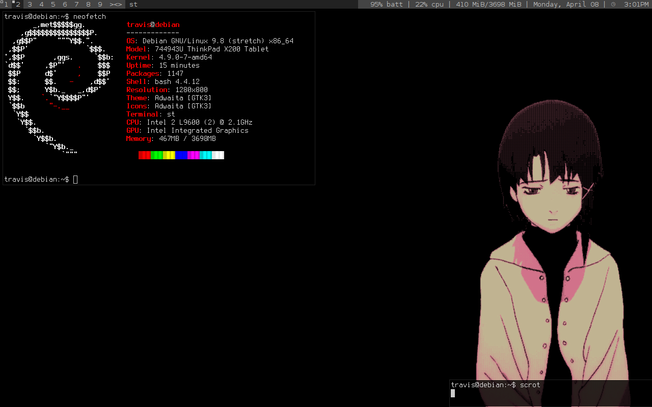Viewport: 652px width, 407px height.
Task: Click the Debian ASCII swirl logo
Action: [57, 86]
